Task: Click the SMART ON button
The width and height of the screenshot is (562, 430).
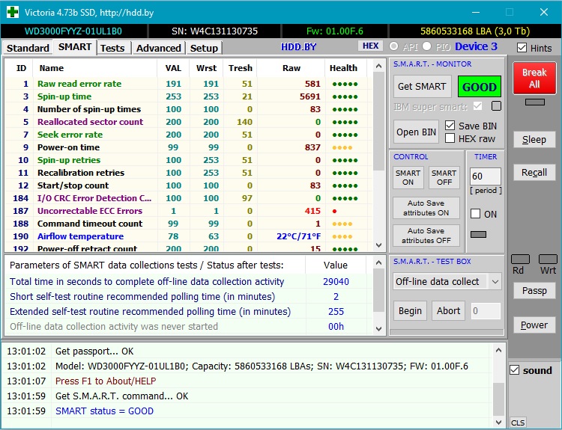Action: 408,177
